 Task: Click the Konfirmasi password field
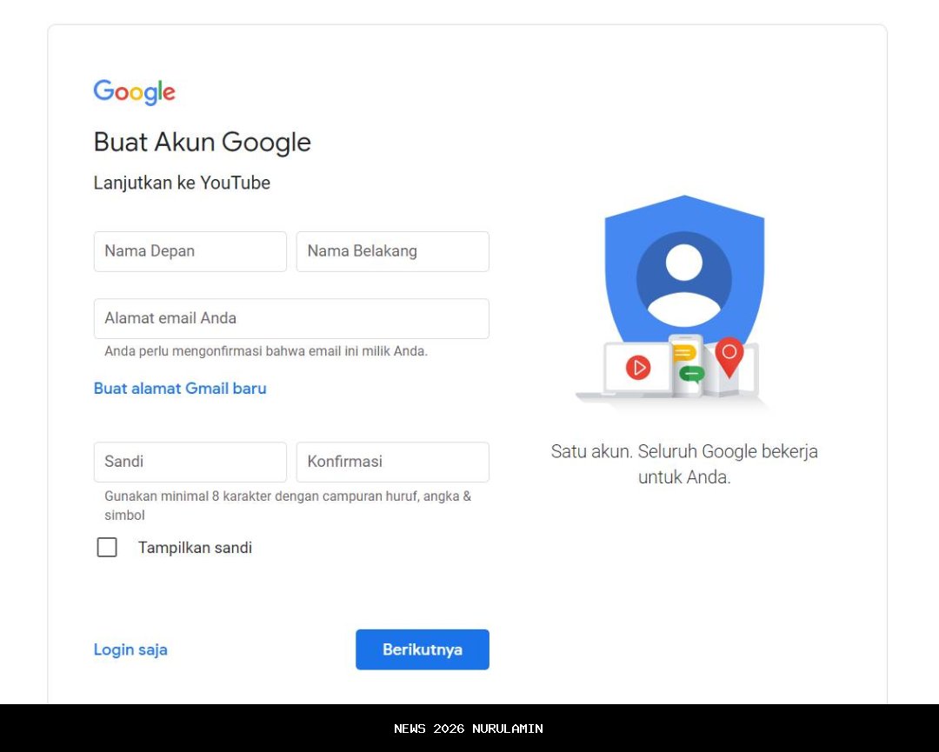(393, 463)
